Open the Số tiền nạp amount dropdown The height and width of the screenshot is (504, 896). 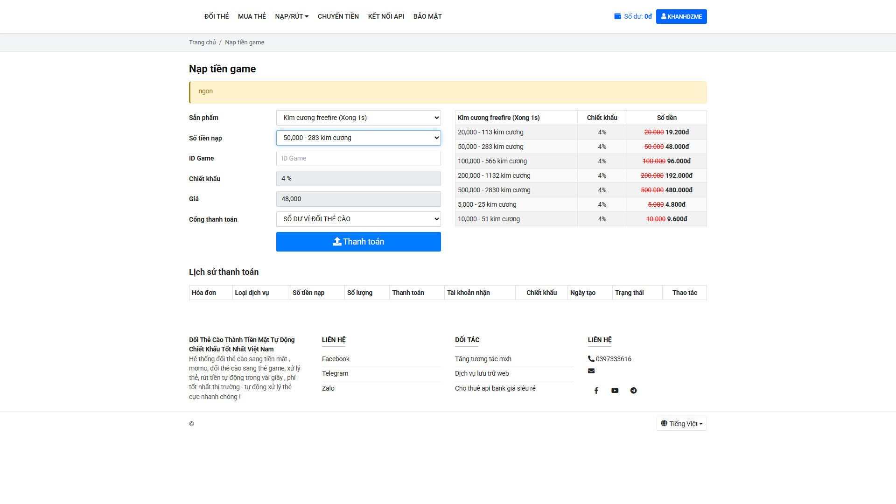pos(358,138)
